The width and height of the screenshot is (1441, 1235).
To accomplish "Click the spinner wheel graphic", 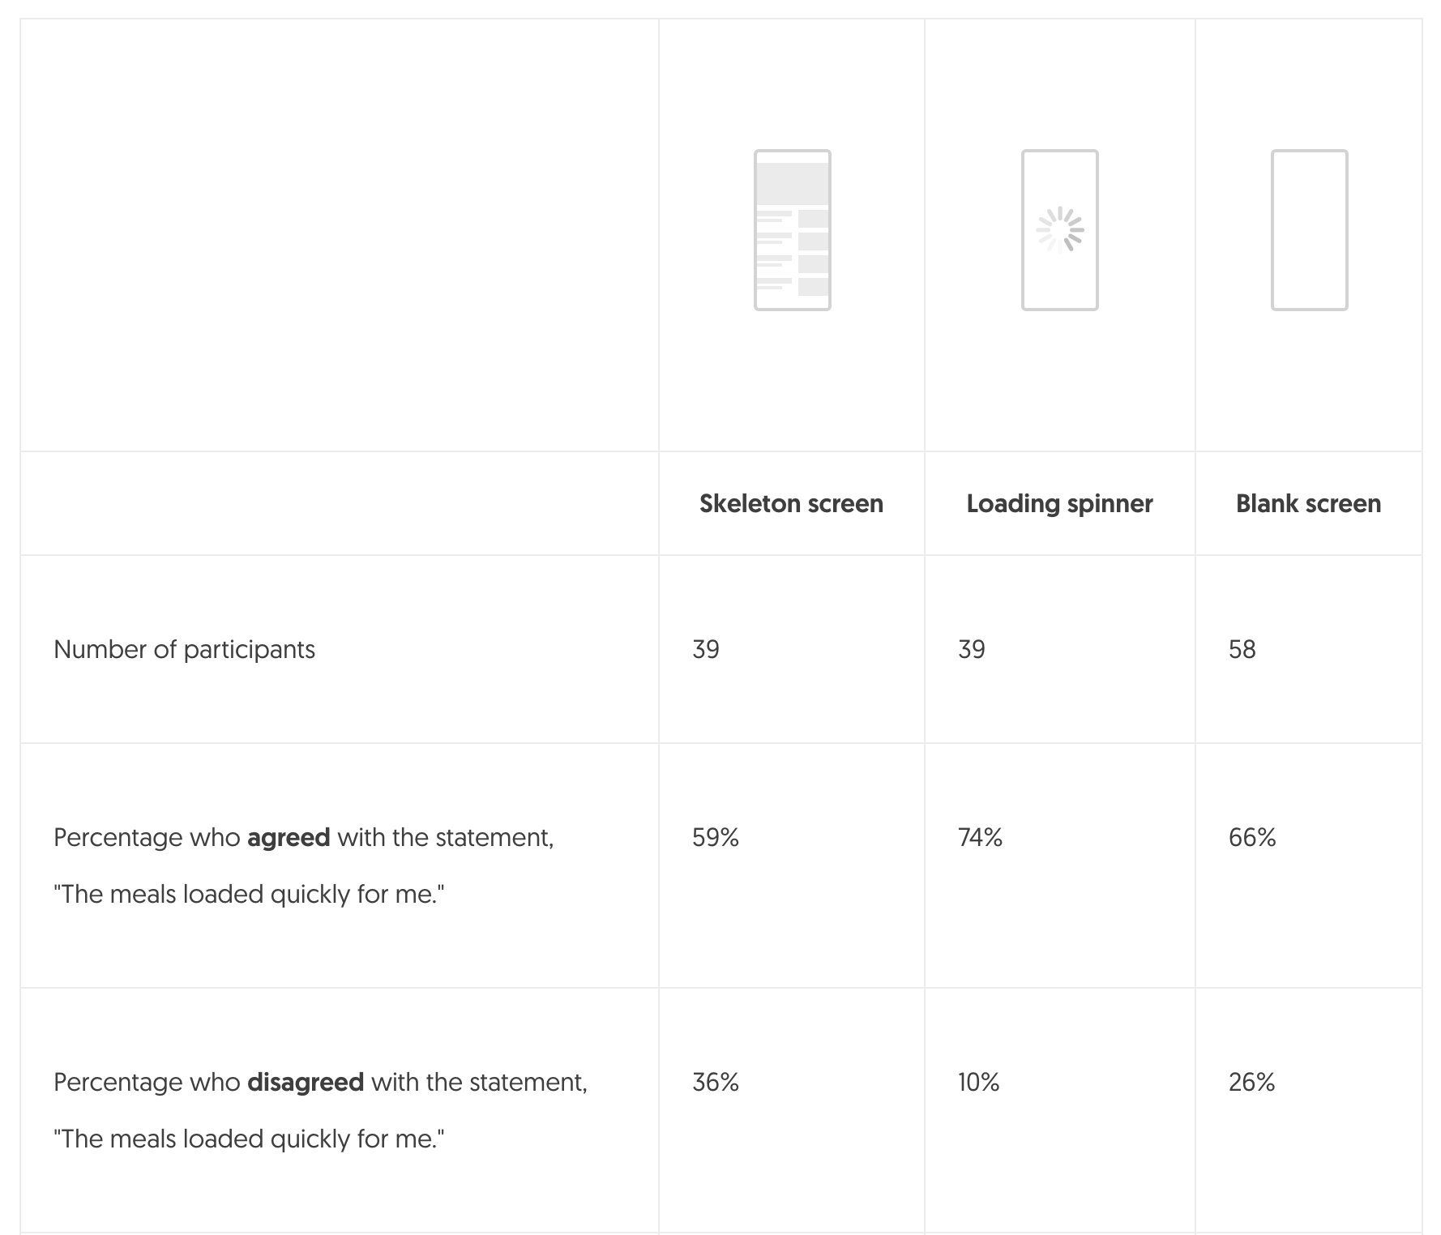I will pyautogui.click(x=1060, y=230).
